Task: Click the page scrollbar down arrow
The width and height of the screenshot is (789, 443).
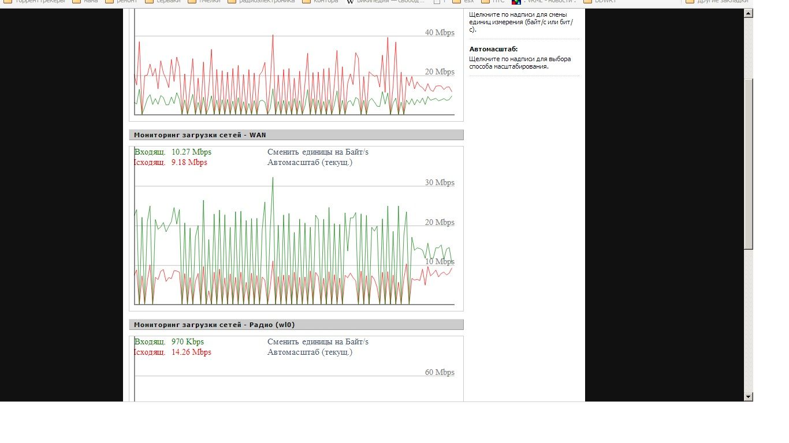Action: point(749,396)
